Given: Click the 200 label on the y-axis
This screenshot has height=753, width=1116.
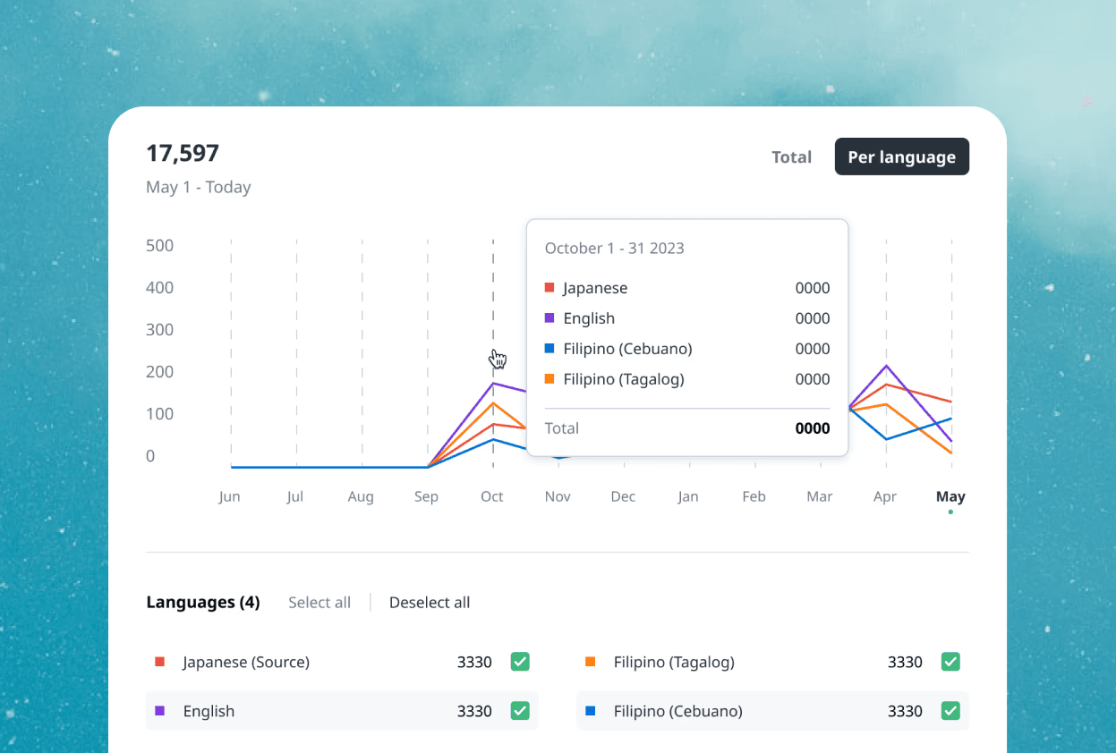Looking at the screenshot, I should [159, 372].
